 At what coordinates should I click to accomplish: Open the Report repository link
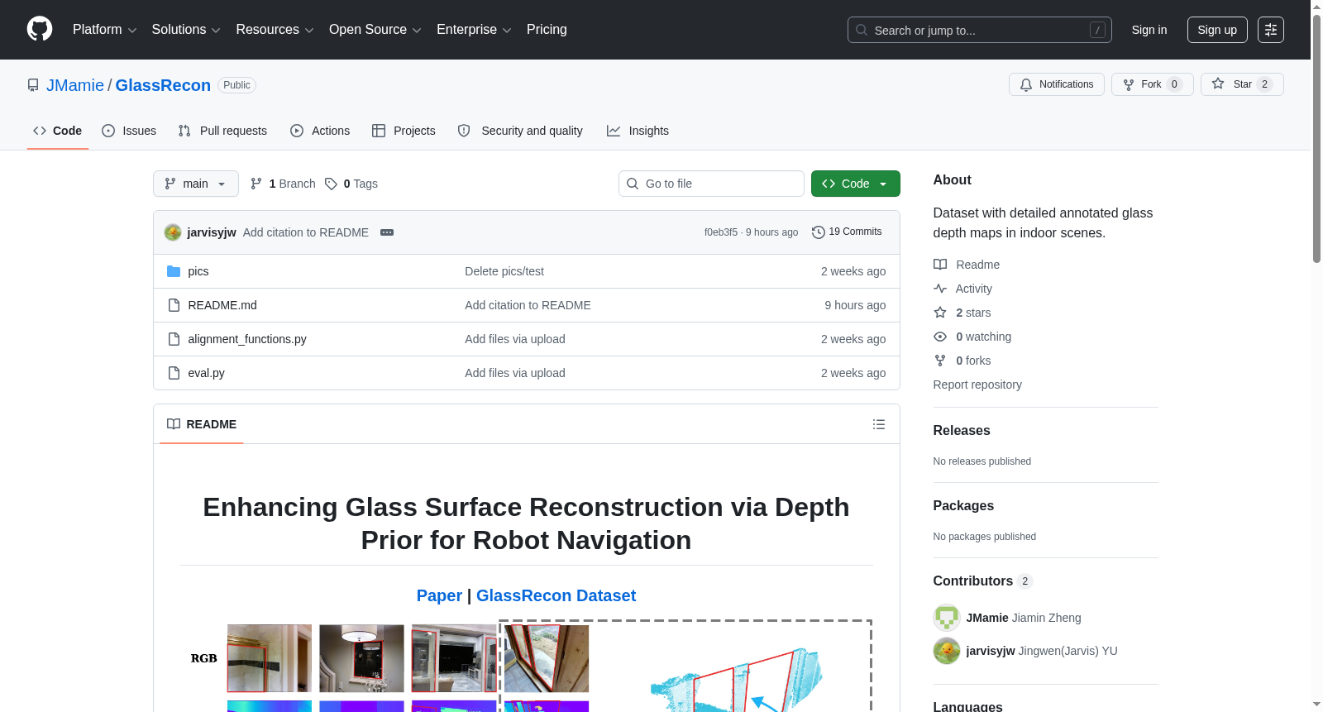(977, 385)
